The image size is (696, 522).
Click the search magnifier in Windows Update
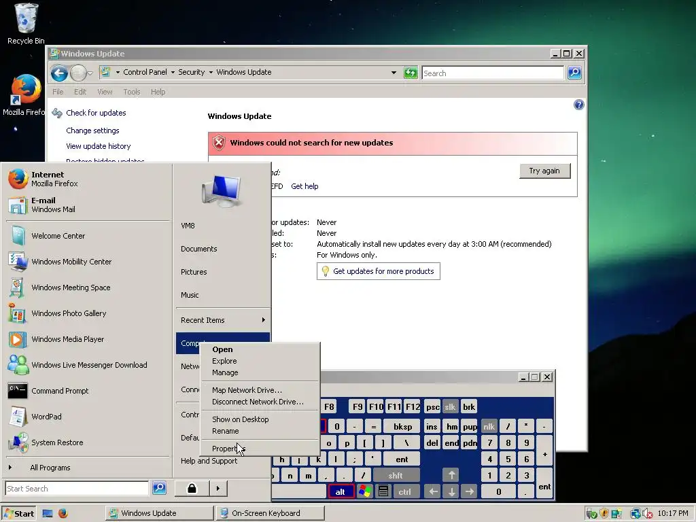[x=574, y=73]
